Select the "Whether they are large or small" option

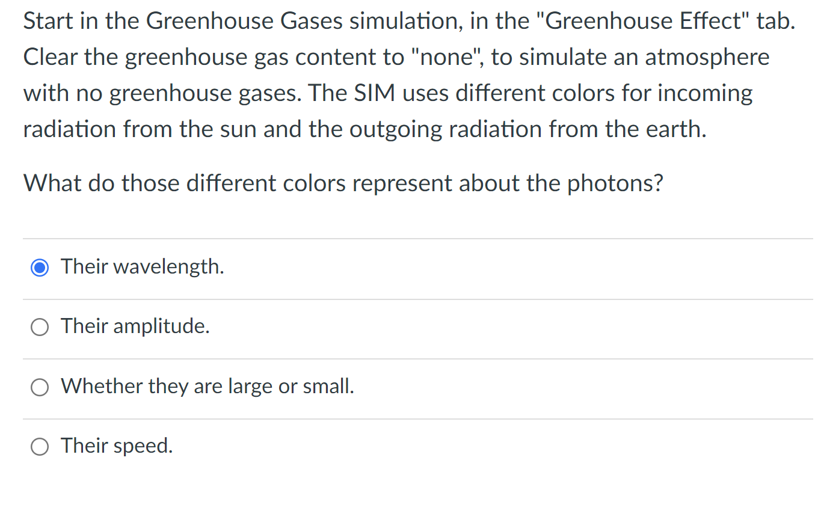(x=40, y=387)
